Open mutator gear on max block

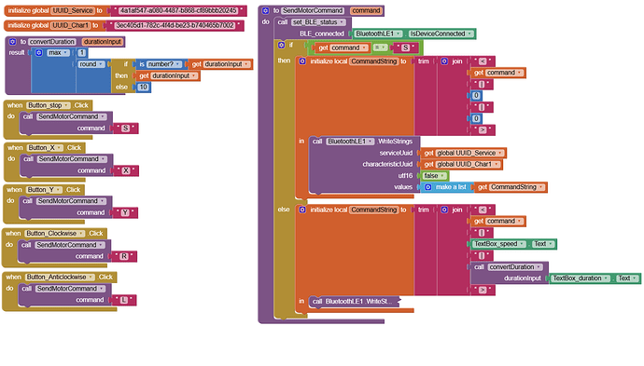pyautogui.click(x=39, y=53)
